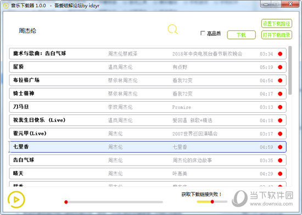The image size is (302, 215).
Task: Click the red dot beside 晴天
Action: tap(280, 174)
